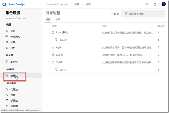
Task: Switch to the 字段 fields tab
Action: click(x=58, y=19)
